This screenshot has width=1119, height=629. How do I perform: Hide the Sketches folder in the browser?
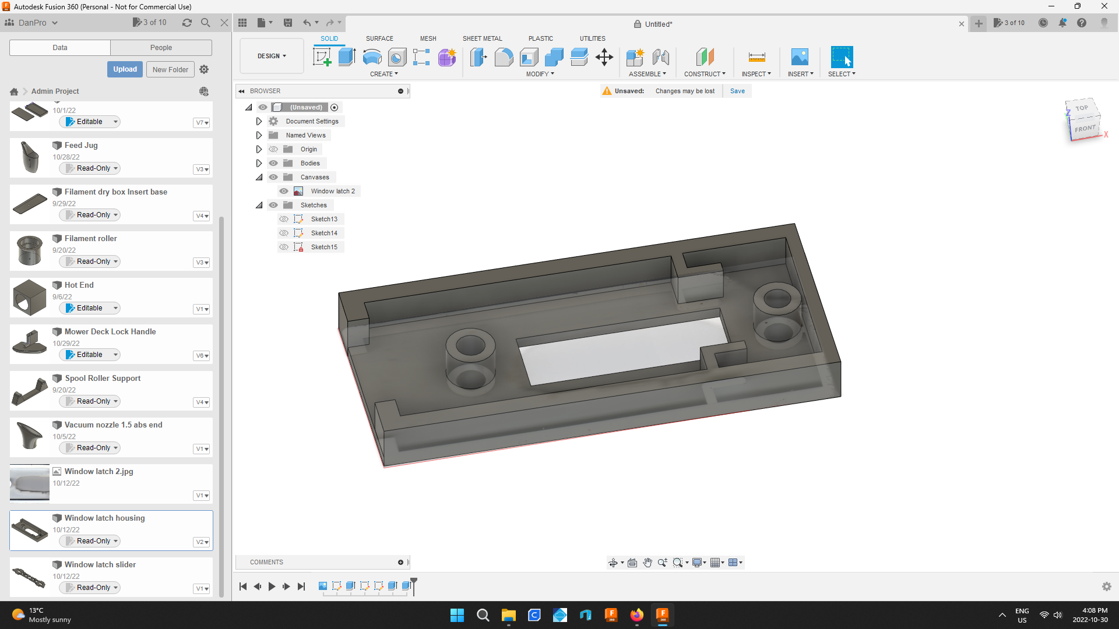(x=273, y=205)
